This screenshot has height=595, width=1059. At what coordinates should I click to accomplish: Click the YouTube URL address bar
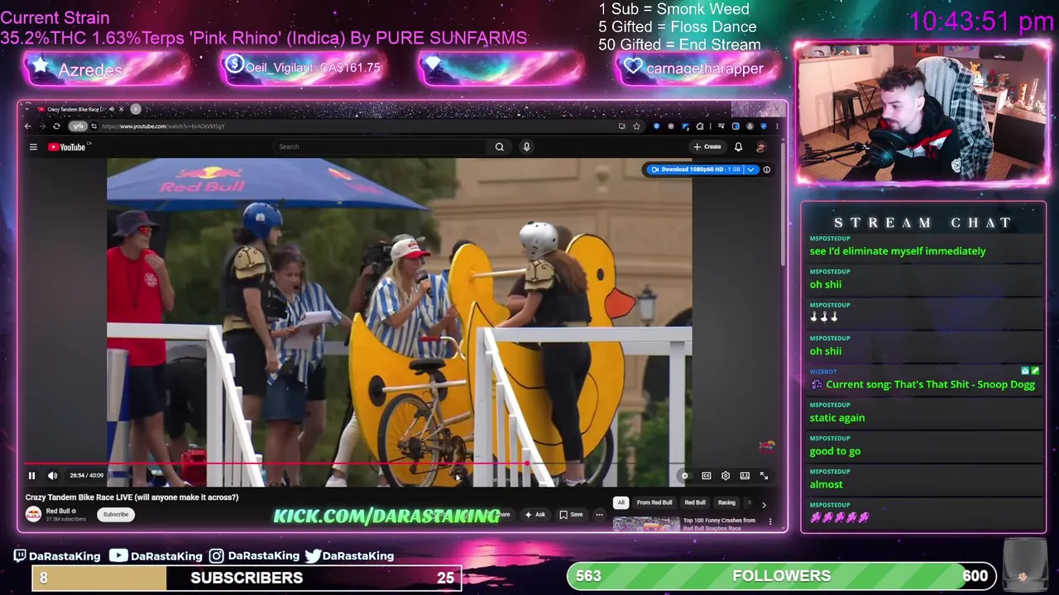point(356,126)
